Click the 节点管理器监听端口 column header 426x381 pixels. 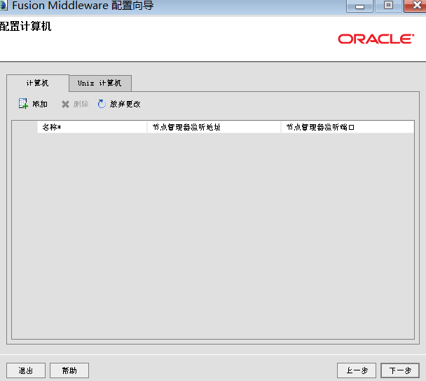348,127
